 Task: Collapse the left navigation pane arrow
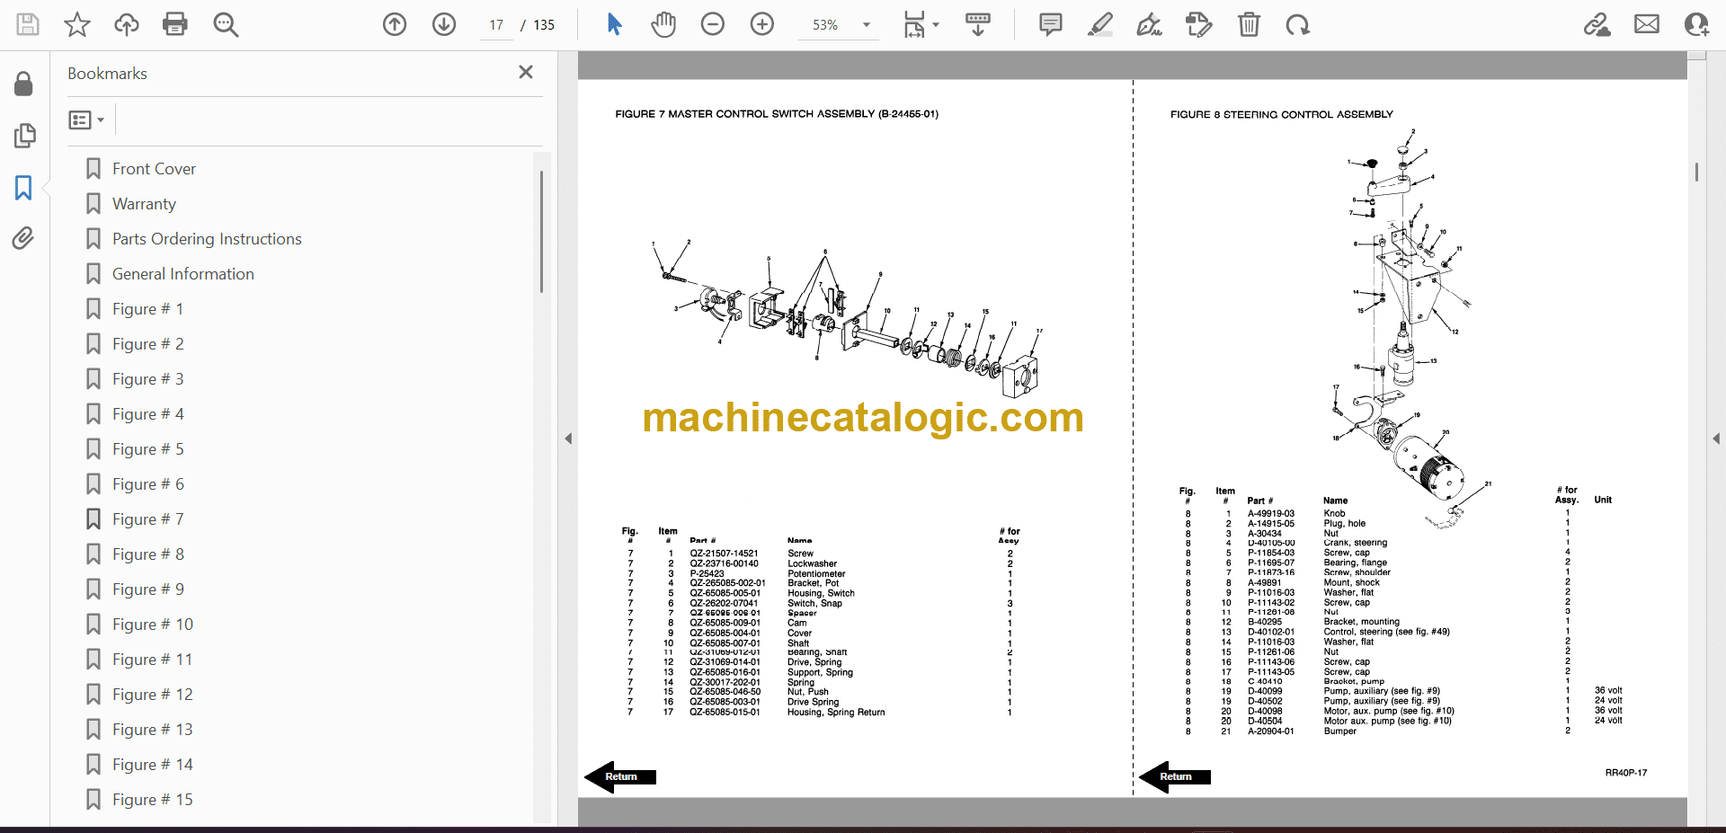pyautogui.click(x=568, y=439)
